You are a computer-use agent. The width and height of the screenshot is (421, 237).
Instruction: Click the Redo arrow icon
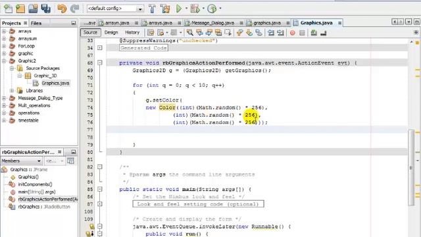tap(74, 9)
